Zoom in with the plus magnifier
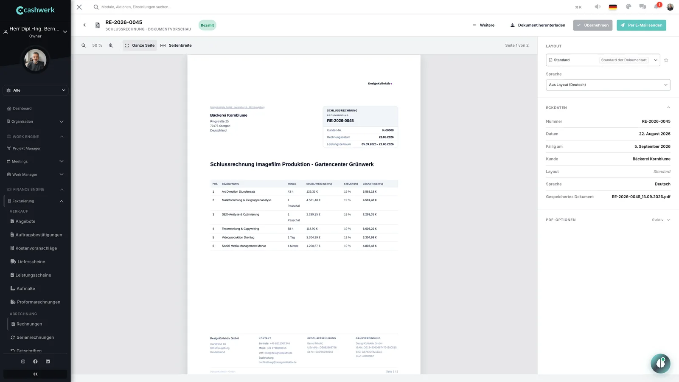Viewport: 679px width, 382px height. 111,45
